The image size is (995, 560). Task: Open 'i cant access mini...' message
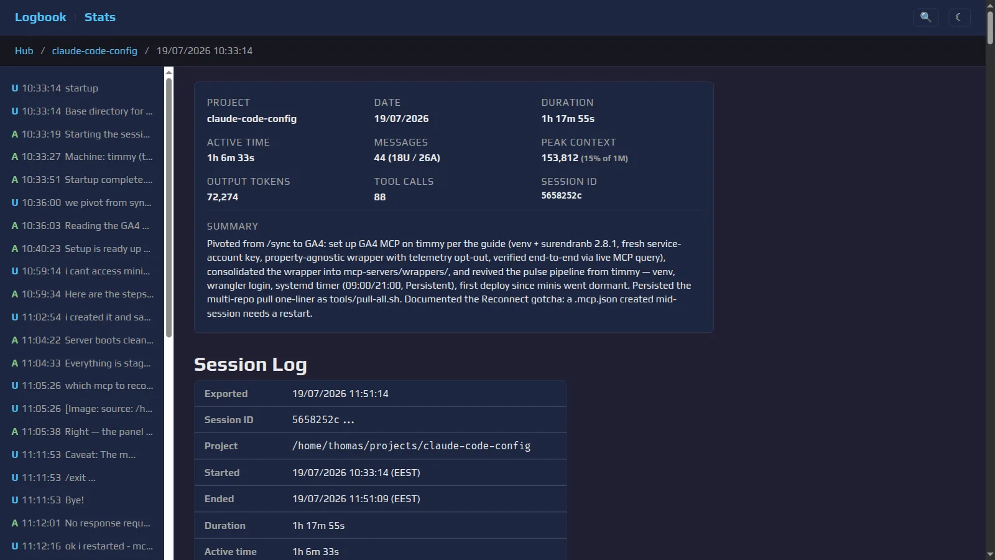click(x=83, y=271)
